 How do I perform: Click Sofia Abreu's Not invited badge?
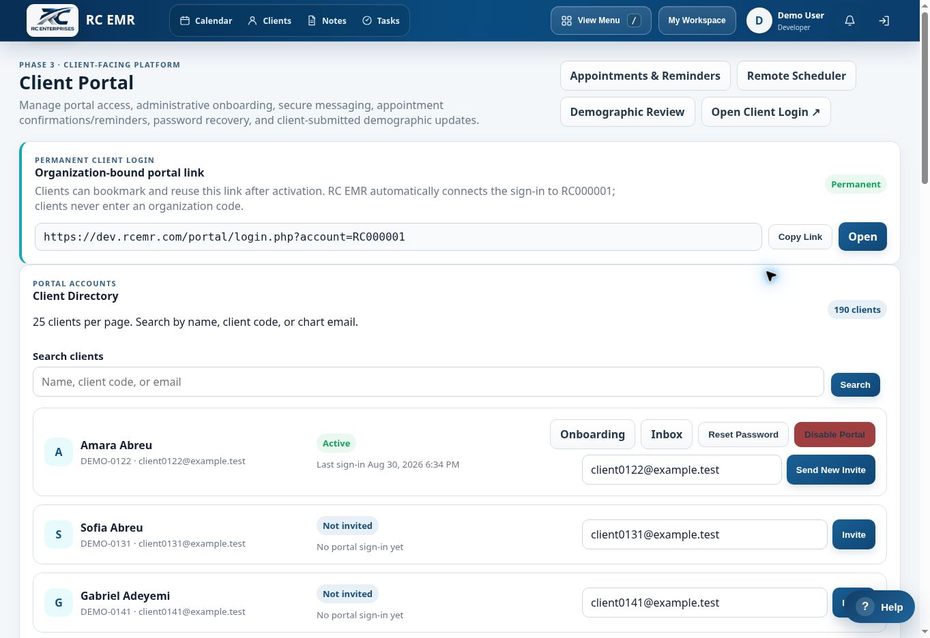[347, 526]
